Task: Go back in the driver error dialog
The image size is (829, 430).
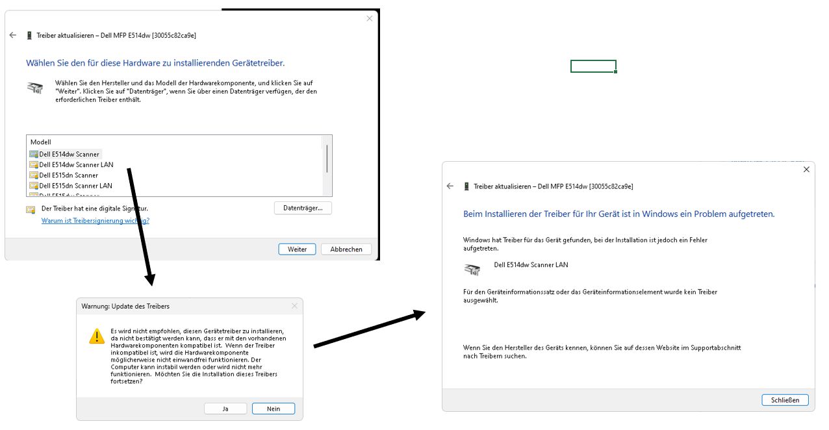Action: (450, 186)
